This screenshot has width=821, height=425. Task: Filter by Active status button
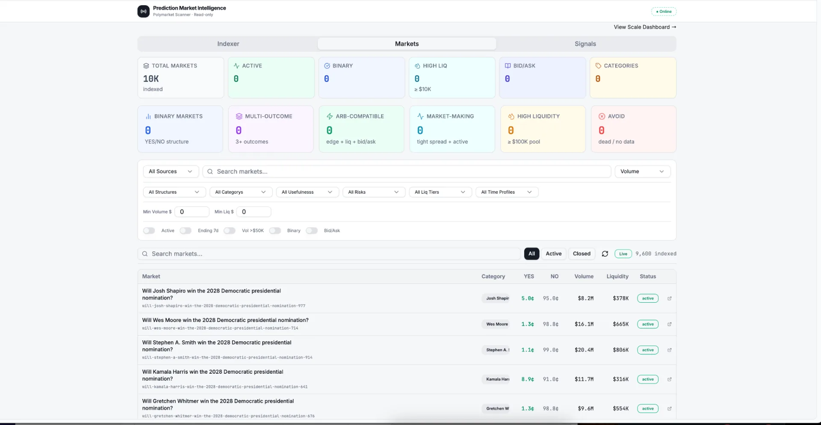pyautogui.click(x=554, y=254)
